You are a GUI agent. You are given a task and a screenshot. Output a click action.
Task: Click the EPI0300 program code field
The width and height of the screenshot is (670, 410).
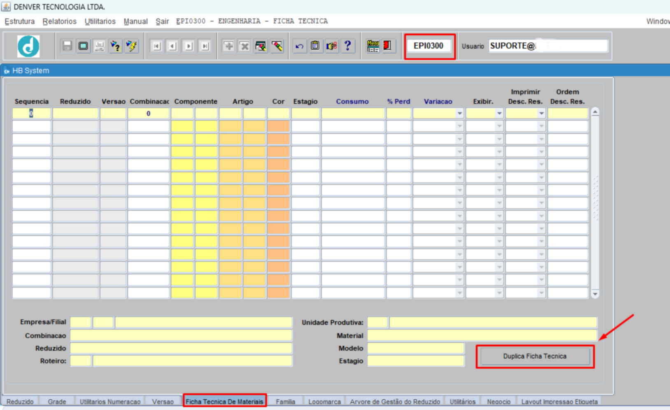click(428, 46)
